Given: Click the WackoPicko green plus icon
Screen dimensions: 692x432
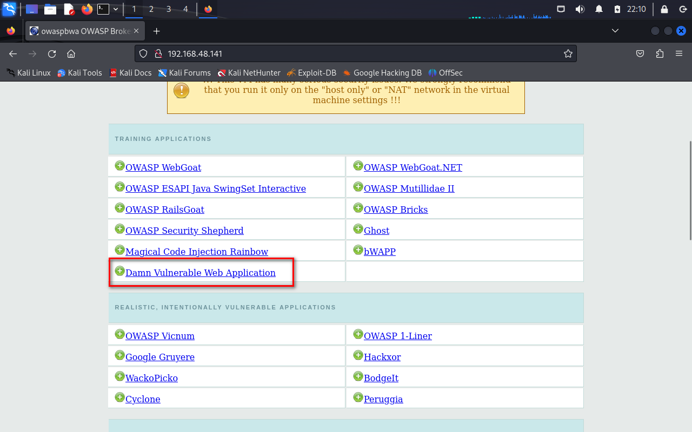Looking at the screenshot, I should (120, 376).
